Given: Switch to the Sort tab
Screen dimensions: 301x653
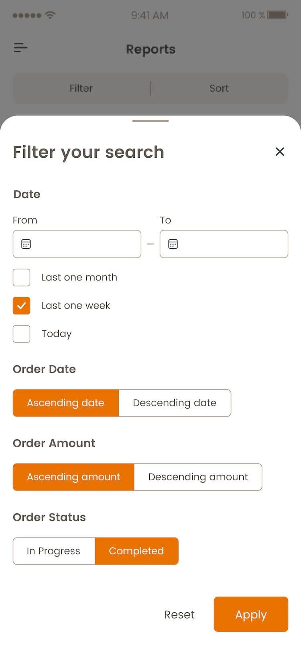Looking at the screenshot, I should tap(219, 89).
